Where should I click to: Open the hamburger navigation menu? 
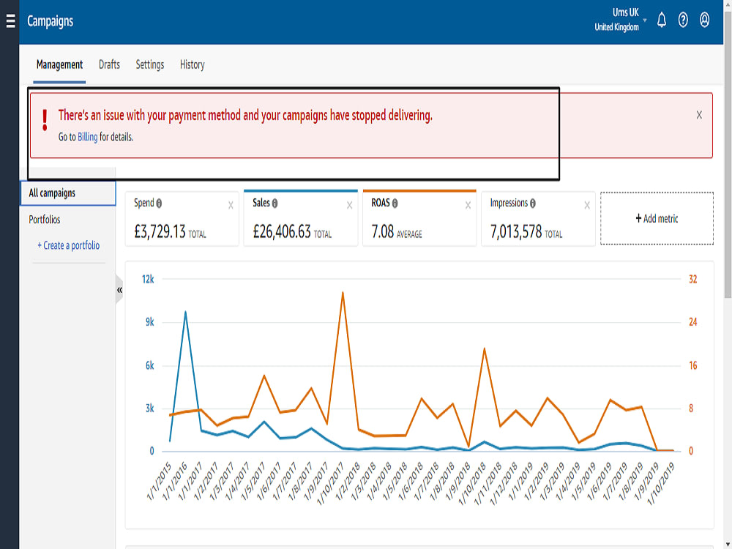[x=10, y=21]
